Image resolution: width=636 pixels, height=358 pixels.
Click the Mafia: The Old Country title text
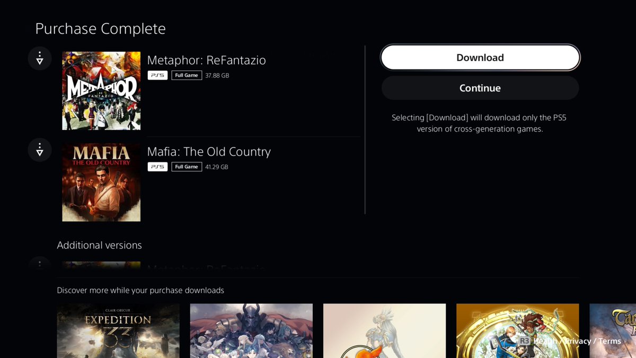209,152
